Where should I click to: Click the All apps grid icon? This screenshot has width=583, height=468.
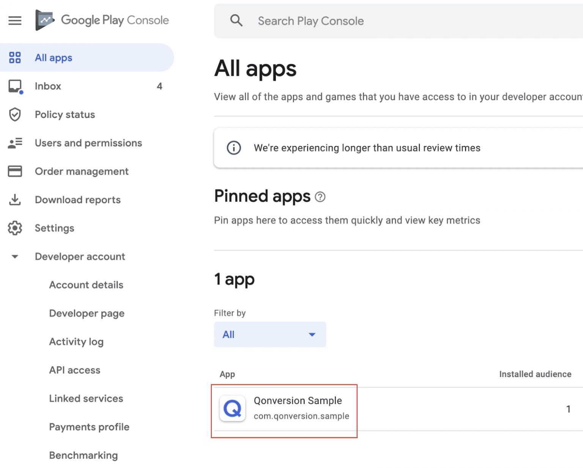(x=15, y=57)
